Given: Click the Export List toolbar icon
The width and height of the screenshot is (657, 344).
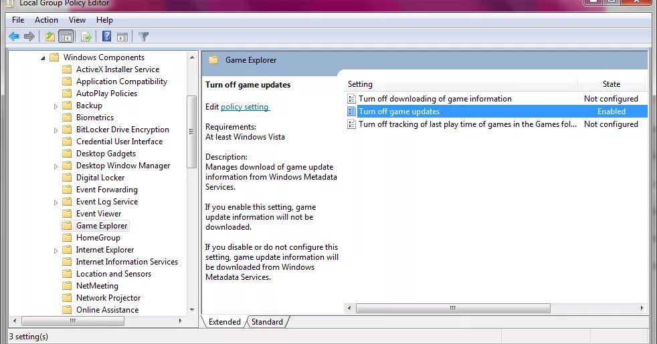Looking at the screenshot, I should coord(86,37).
